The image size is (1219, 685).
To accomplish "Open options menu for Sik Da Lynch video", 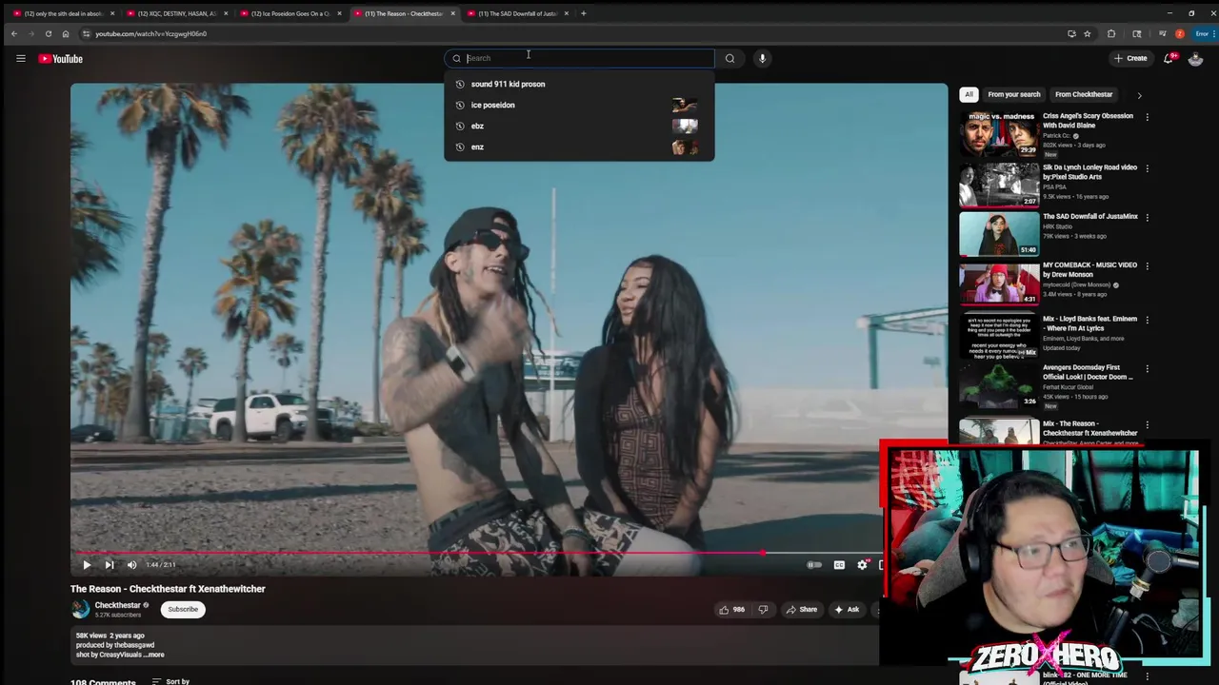I will tap(1147, 168).
